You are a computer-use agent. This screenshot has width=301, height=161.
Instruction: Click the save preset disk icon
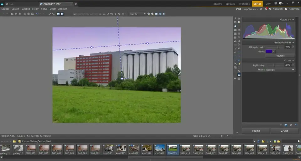tap(285, 125)
